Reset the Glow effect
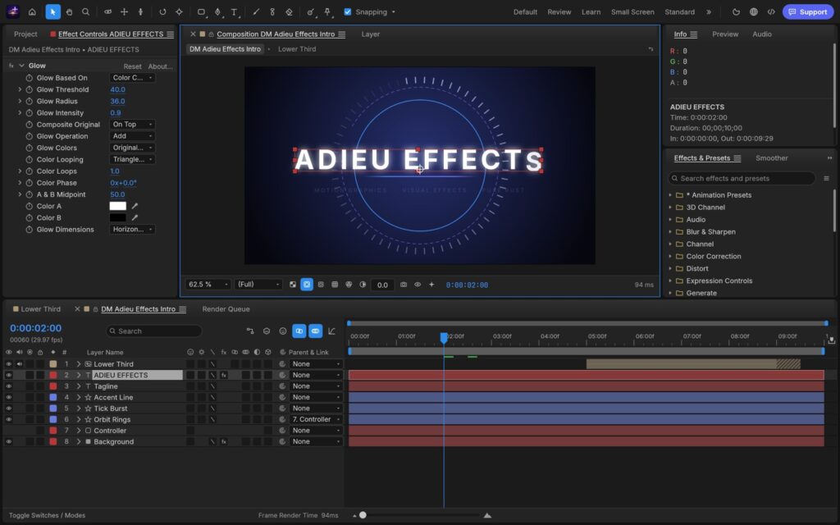The width and height of the screenshot is (840, 525). click(x=132, y=66)
